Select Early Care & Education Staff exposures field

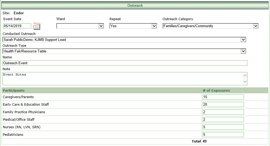(x=223, y=105)
